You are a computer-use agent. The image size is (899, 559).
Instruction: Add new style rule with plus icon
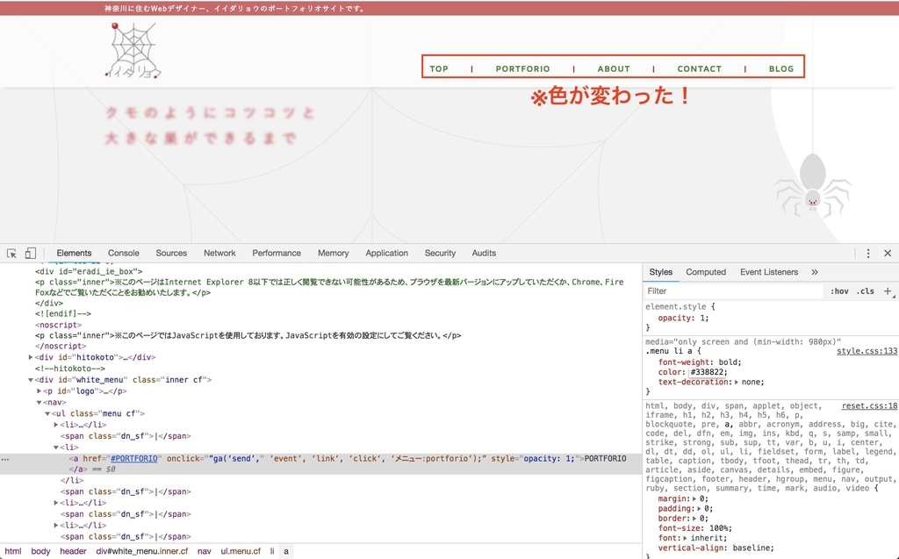888,290
